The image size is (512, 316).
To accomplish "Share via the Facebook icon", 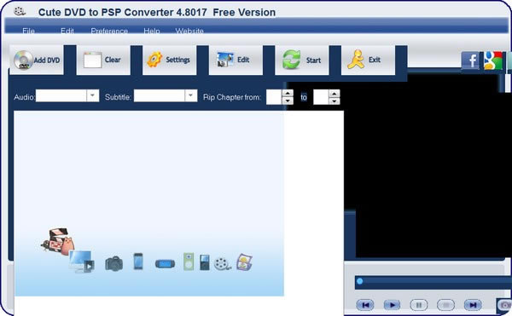I will pos(470,60).
